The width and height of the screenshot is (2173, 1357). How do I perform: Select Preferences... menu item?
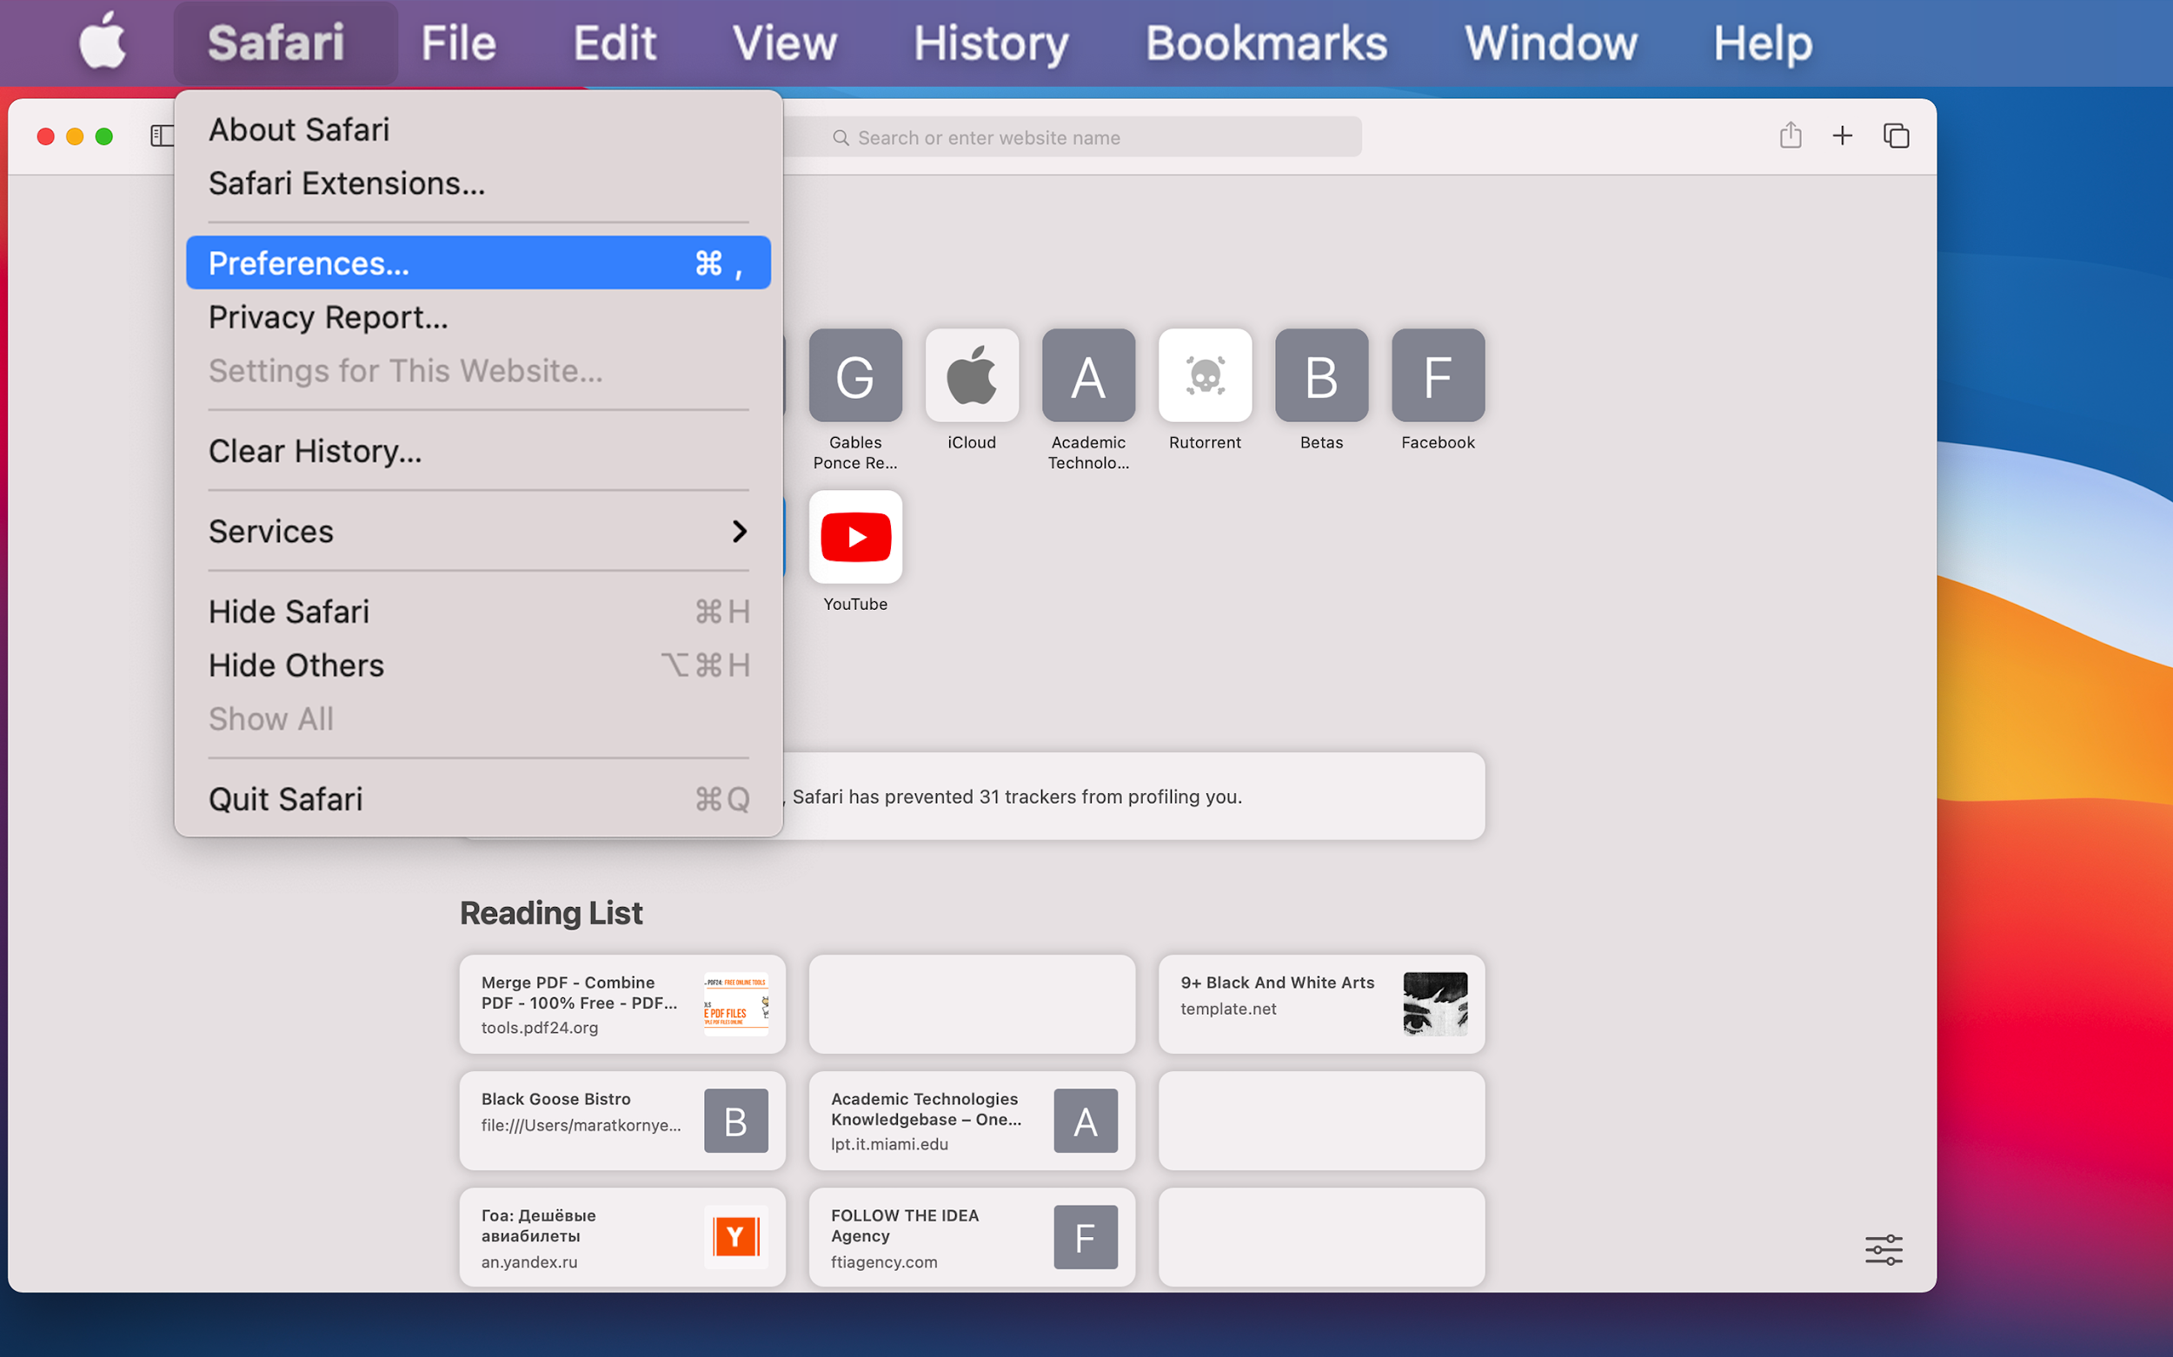[478, 263]
